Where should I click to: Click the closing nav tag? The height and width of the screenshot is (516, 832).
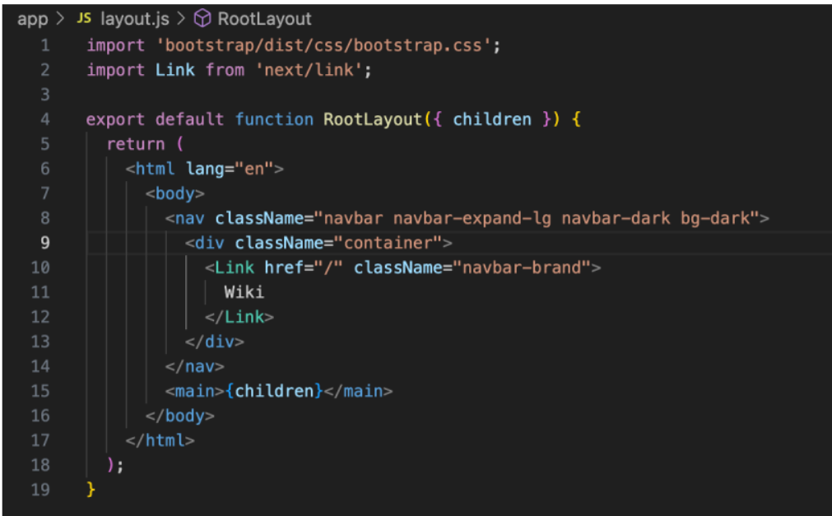point(194,366)
